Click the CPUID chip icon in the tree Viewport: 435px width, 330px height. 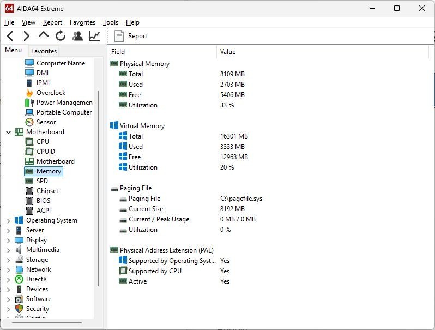click(29, 152)
